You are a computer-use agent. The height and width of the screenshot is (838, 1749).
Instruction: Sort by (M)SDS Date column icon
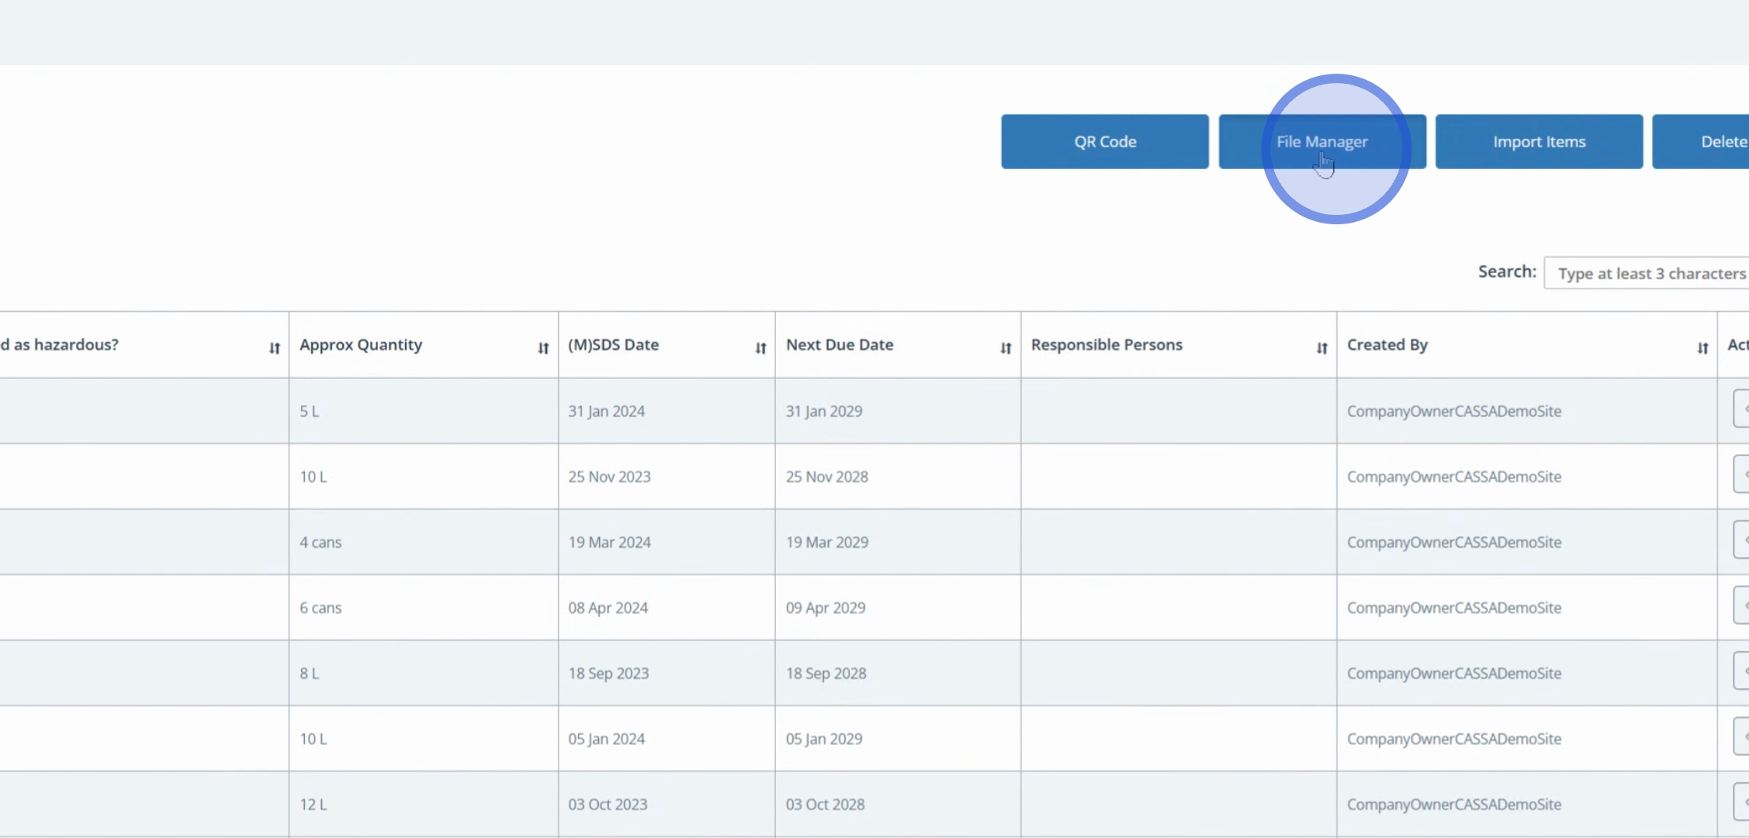[x=760, y=348]
